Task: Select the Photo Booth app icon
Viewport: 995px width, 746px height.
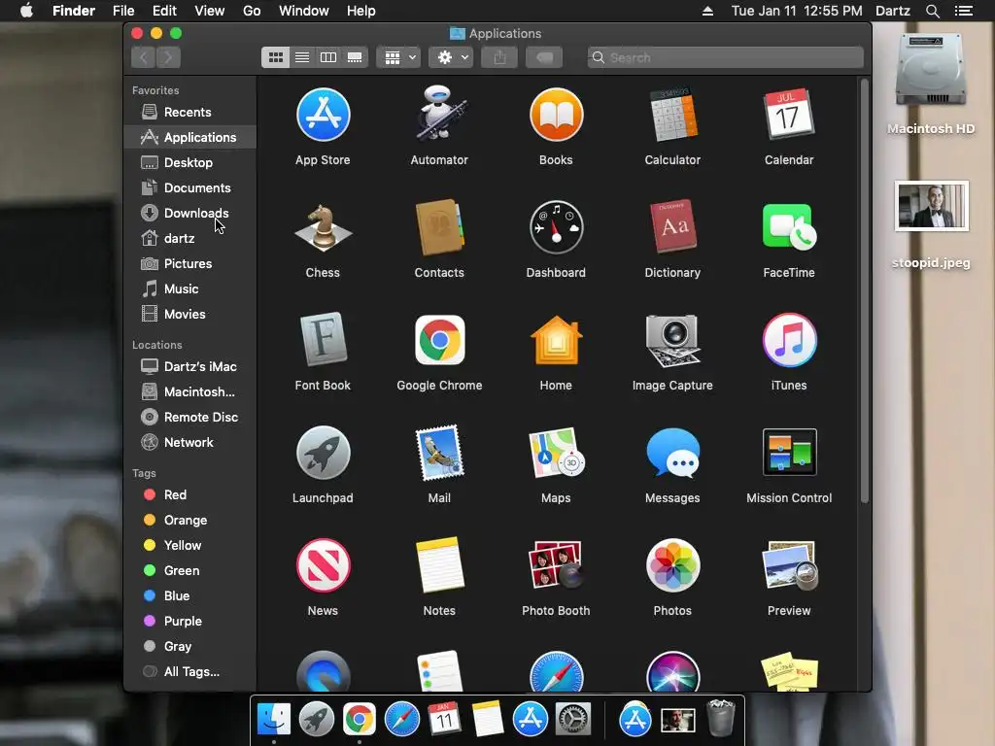Action: (556, 565)
